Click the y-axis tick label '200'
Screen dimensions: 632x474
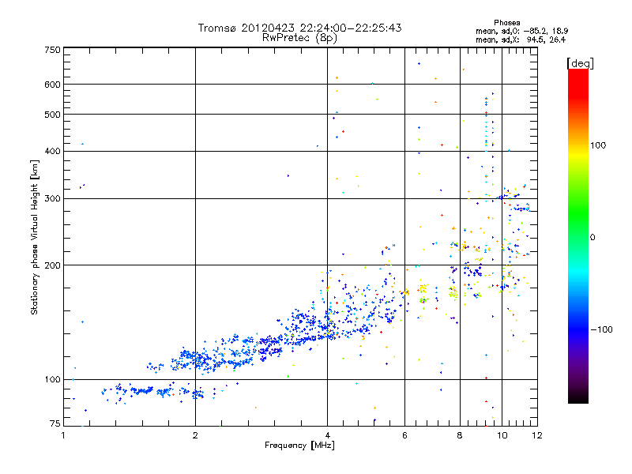53,265
